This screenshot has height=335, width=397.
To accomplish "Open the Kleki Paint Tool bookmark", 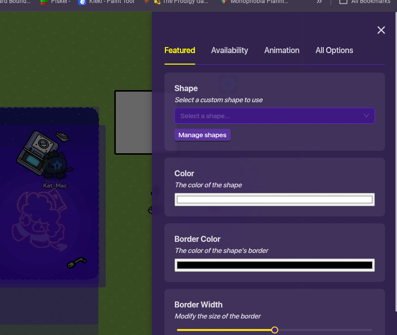I will [x=106, y=2].
